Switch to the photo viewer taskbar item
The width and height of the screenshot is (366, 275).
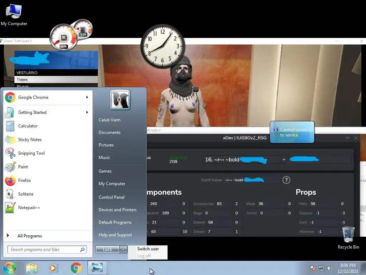click(97, 268)
